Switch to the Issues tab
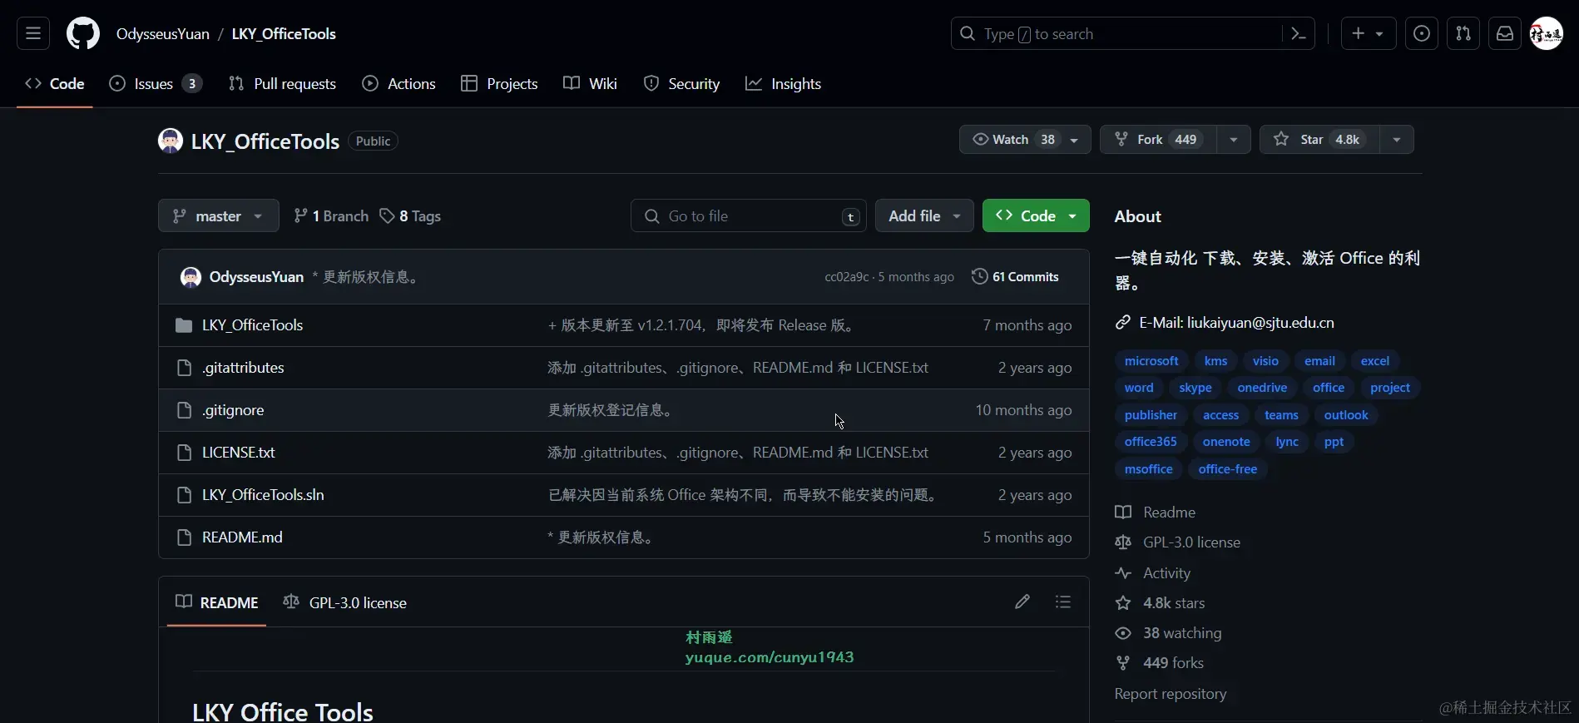The image size is (1579, 723). point(156,84)
